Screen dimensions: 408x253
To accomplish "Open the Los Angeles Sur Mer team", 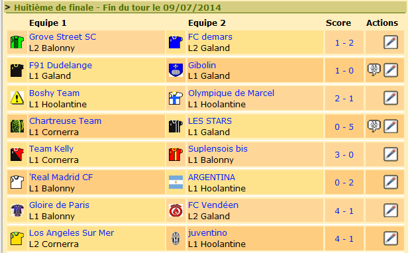I will (72, 232).
